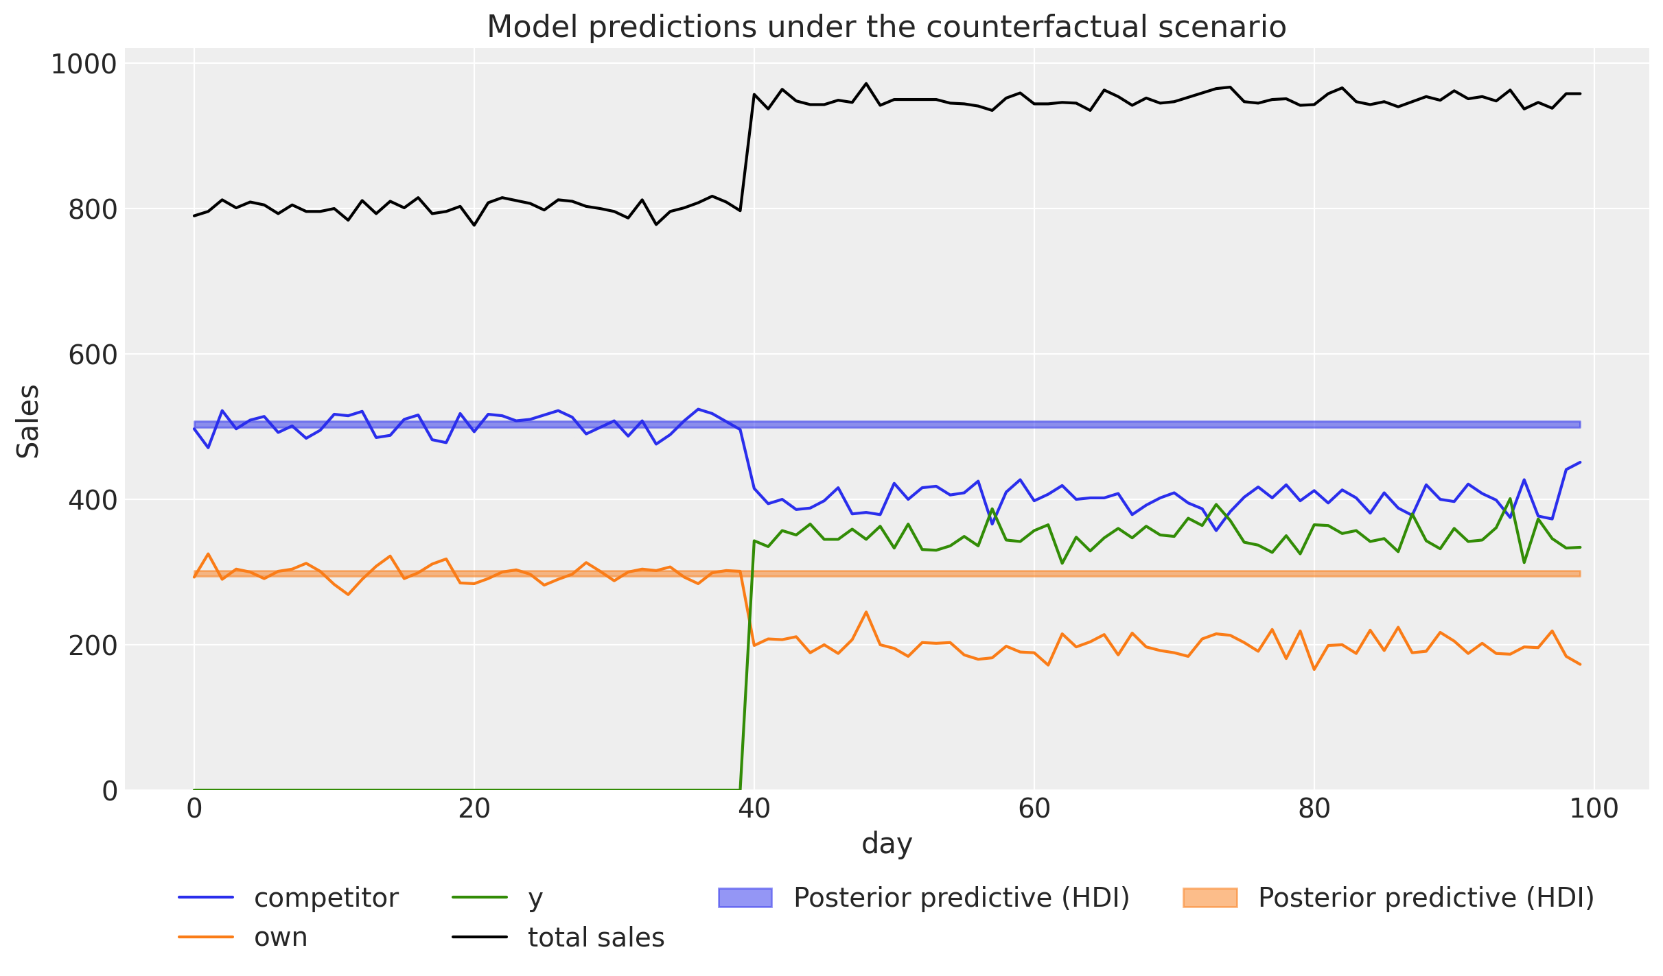
Task: Click the black total sales legend marker
Action: click(x=480, y=937)
